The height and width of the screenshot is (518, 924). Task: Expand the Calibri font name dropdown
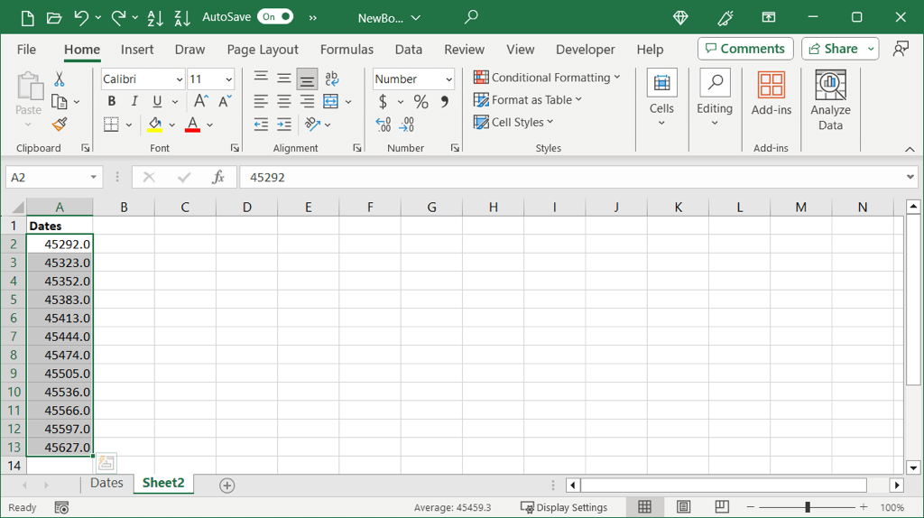(x=179, y=79)
